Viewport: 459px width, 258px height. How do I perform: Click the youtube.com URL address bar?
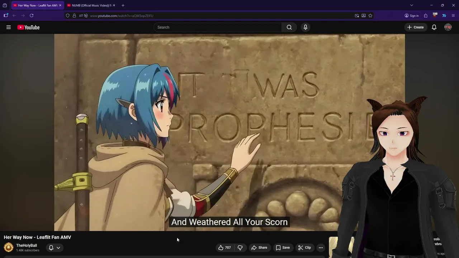click(219, 16)
